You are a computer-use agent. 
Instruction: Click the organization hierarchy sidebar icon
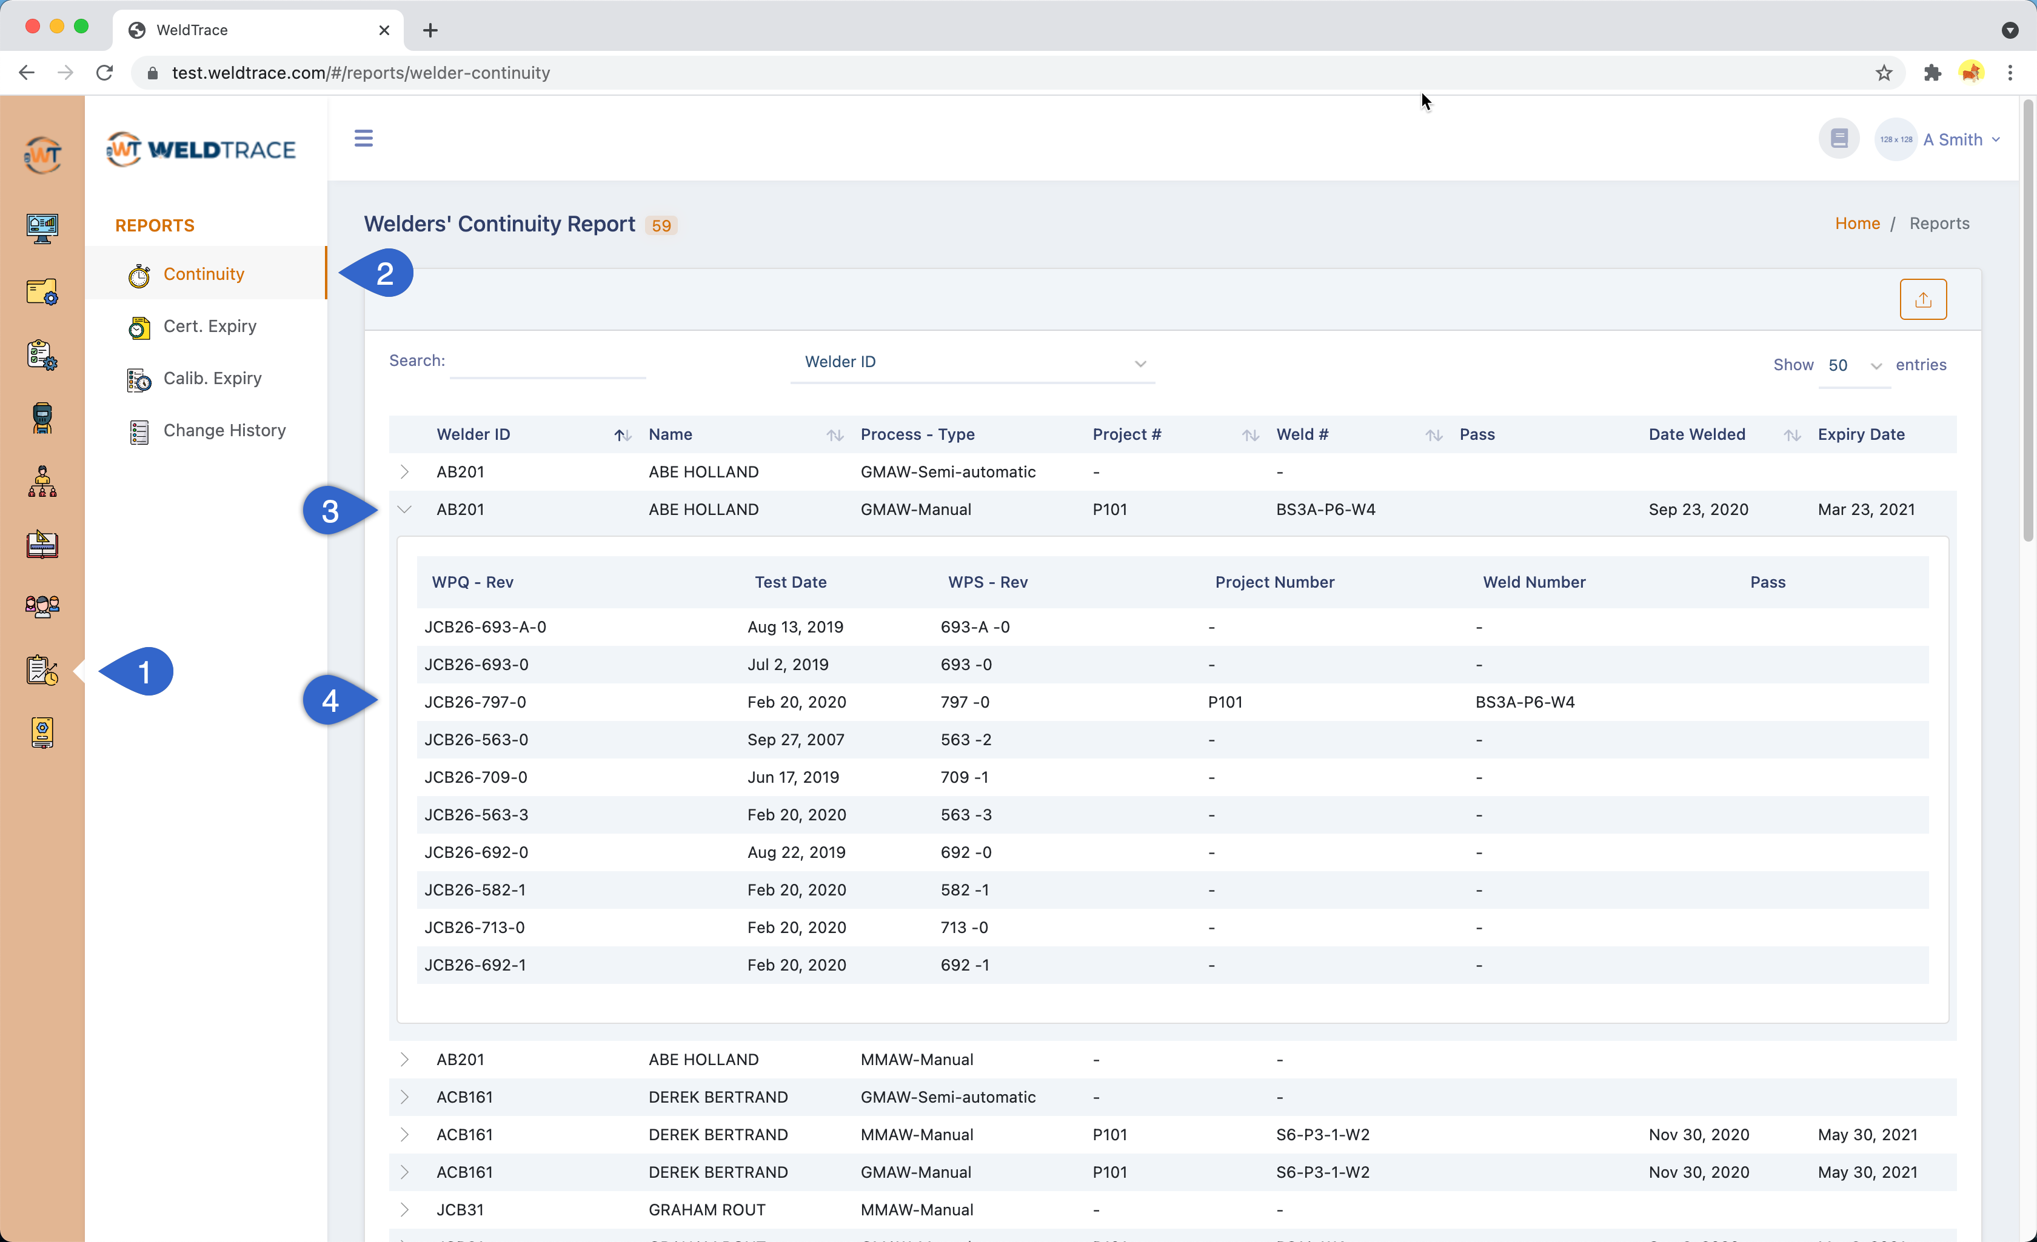pos(42,481)
